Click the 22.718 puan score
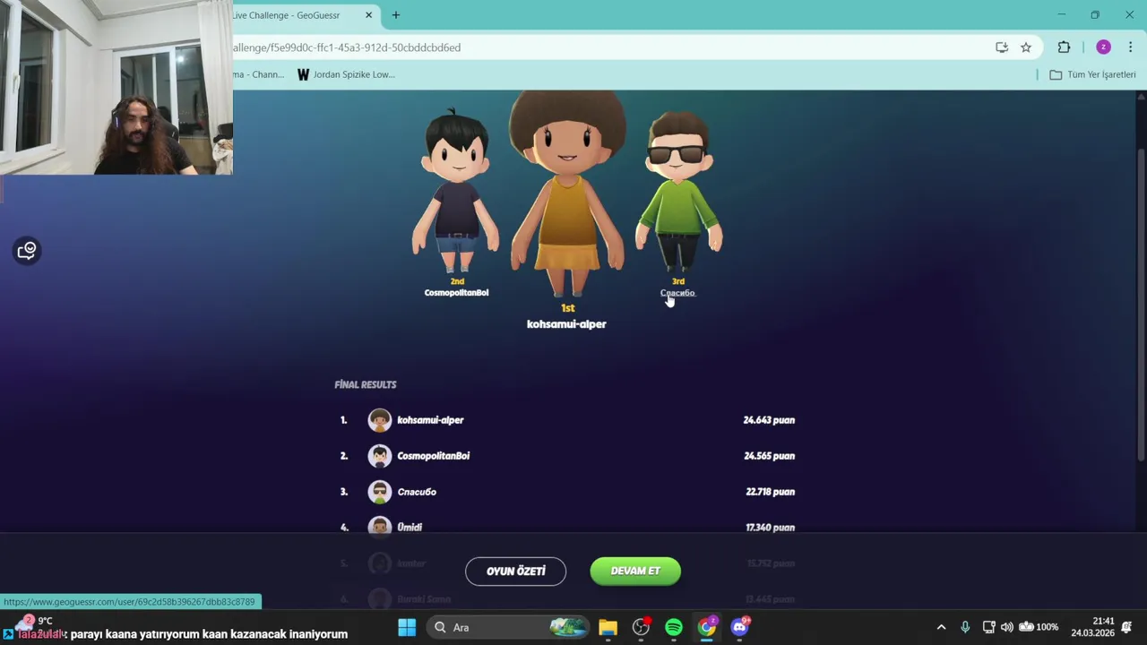This screenshot has height=645, width=1147. pyautogui.click(x=770, y=492)
